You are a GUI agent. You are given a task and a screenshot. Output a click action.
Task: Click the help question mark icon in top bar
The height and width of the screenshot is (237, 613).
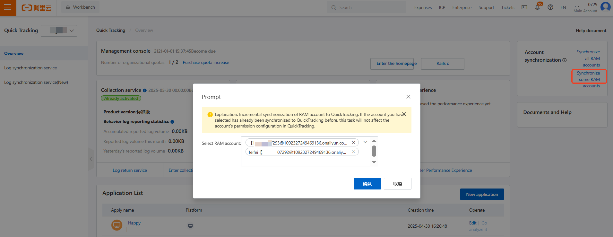click(x=550, y=7)
